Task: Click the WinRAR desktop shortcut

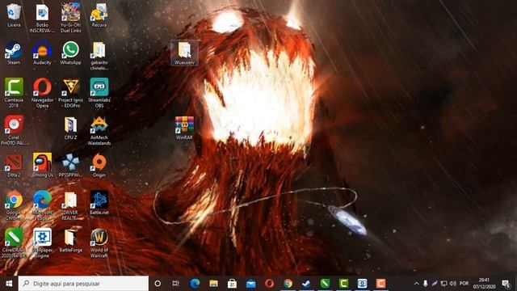Action: coord(184,128)
